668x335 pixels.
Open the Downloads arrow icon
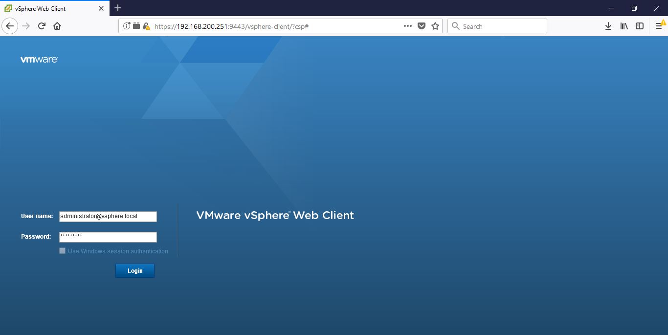click(x=608, y=26)
